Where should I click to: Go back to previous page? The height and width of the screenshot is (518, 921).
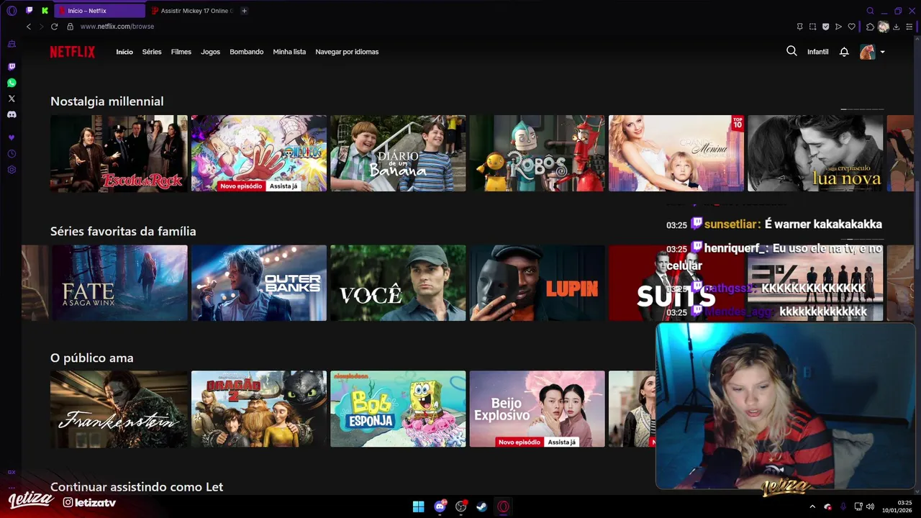tap(29, 27)
